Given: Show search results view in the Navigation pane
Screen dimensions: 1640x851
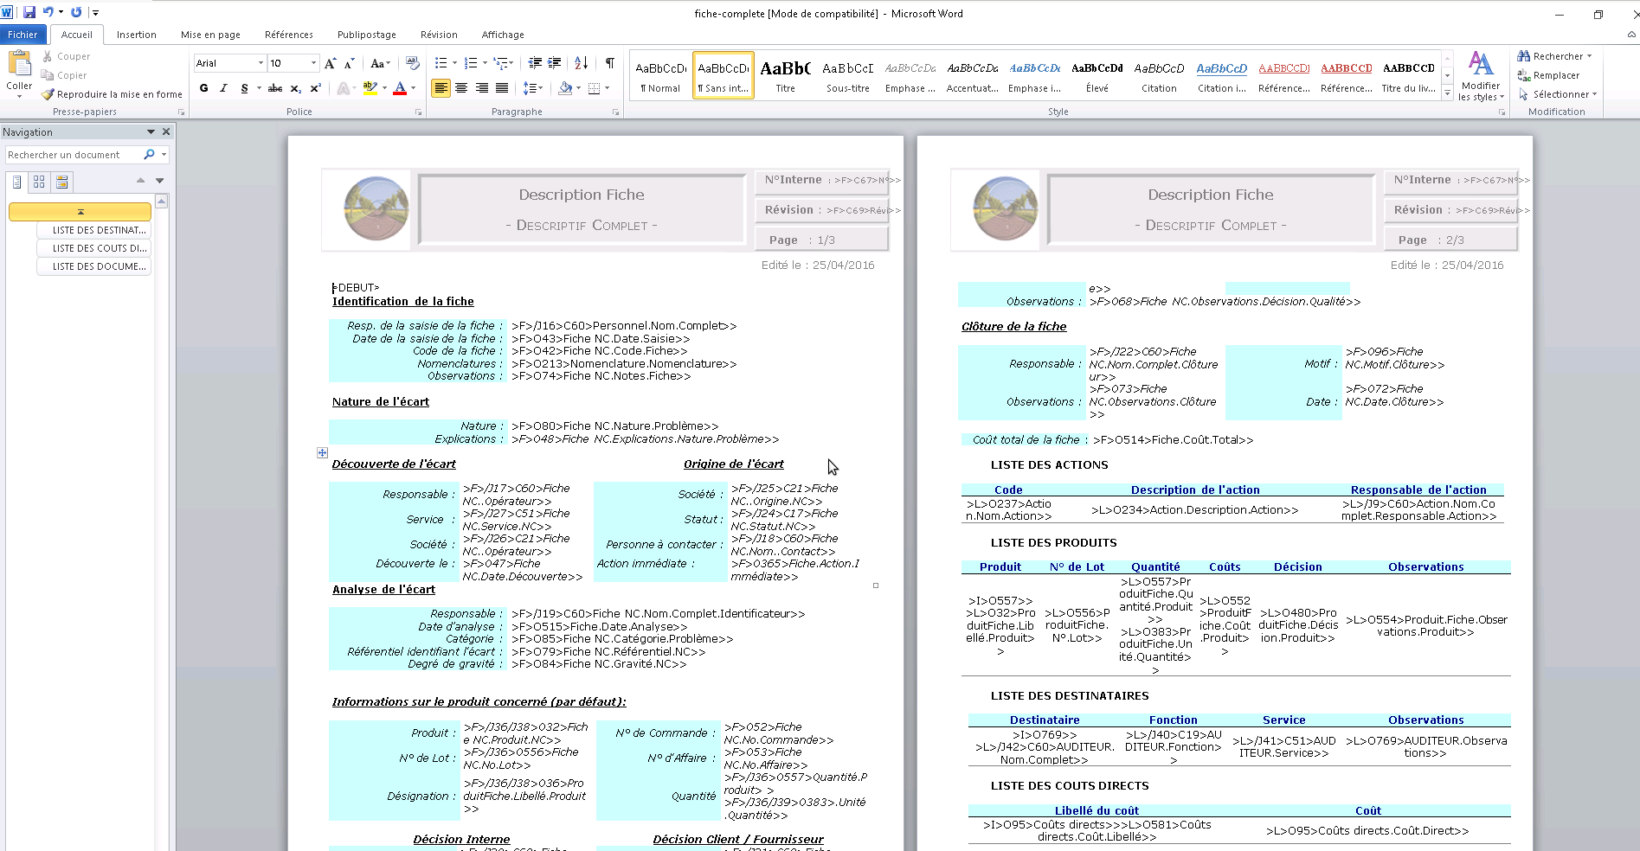Looking at the screenshot, I should pos(61,182).
